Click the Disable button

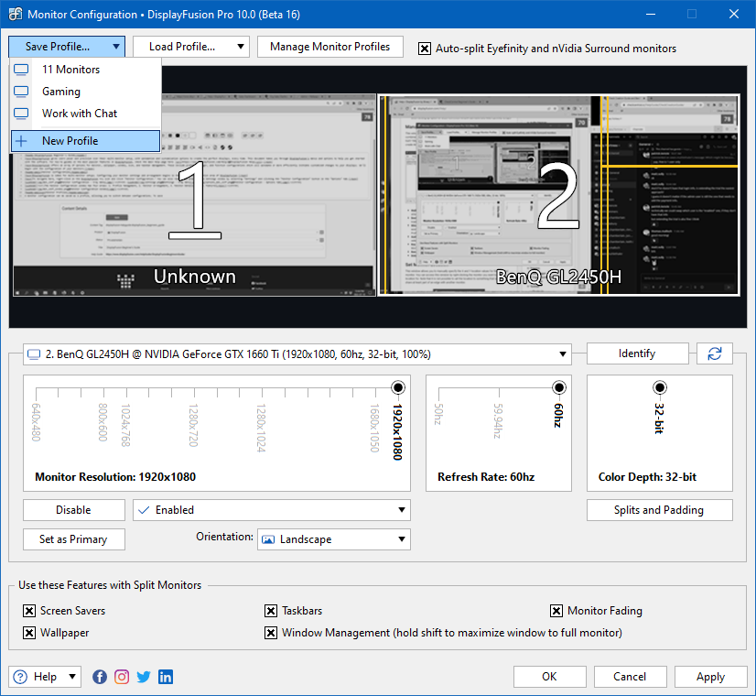[x=74, y=510]
